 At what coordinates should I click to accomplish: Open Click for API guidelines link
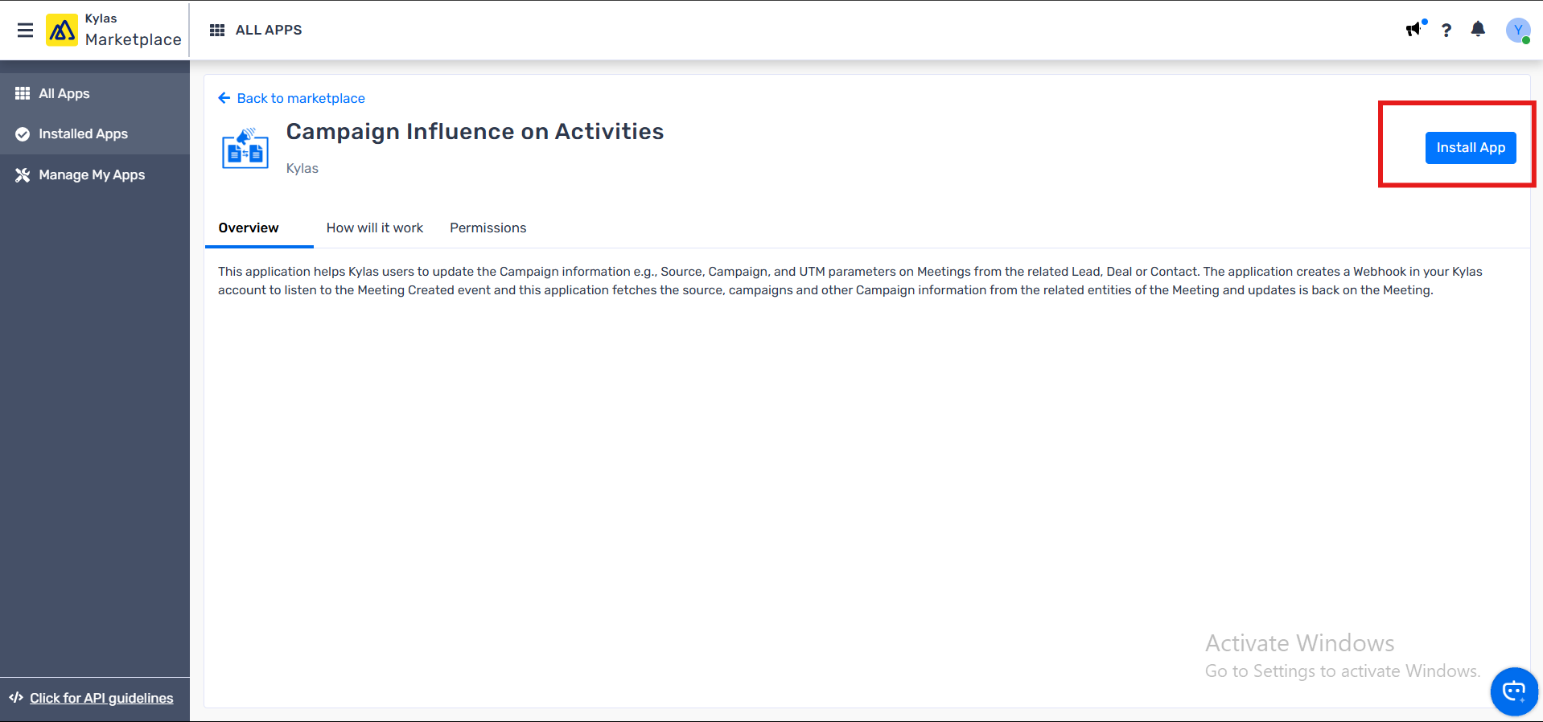click(101, 698)
